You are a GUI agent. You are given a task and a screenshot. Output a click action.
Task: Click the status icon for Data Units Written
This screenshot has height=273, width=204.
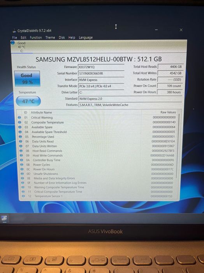pyautogui.click(x=21, y=146)
